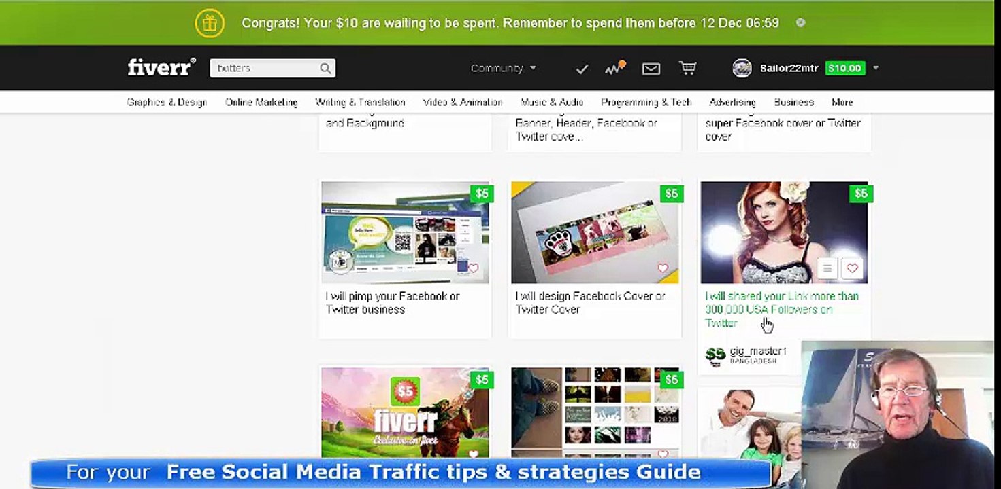
Task: Expand the account menu arrow
Action: 876,68
